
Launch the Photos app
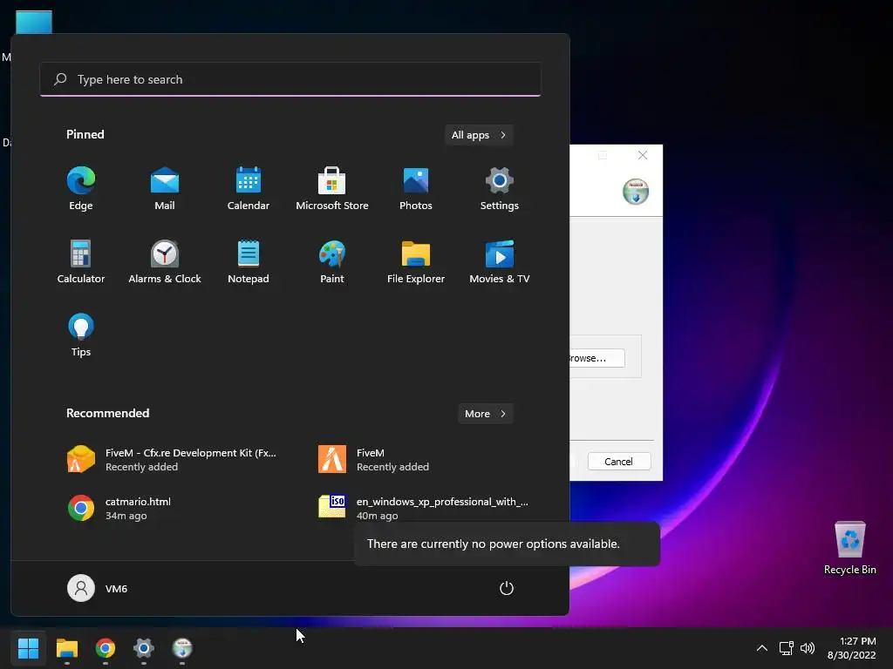point(416,188)
